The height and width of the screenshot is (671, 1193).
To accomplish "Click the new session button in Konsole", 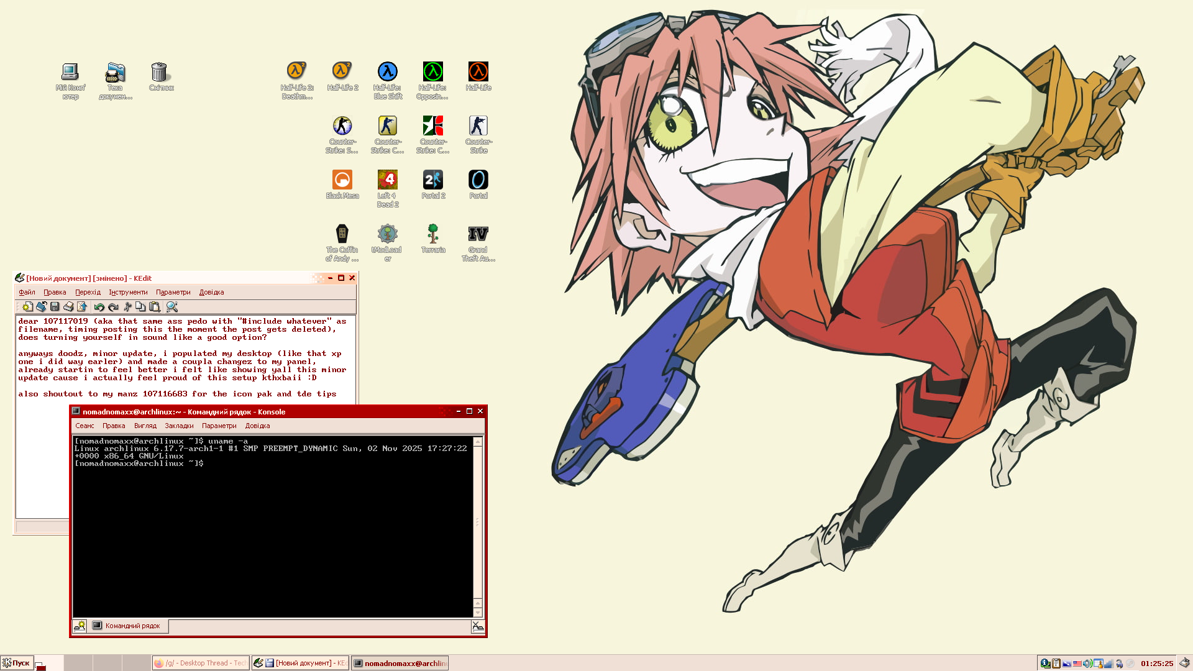I will pos(80,626).
